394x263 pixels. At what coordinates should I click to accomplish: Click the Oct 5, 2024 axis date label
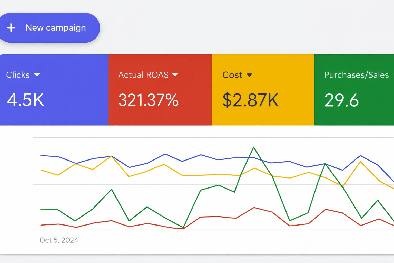[59, 240]
